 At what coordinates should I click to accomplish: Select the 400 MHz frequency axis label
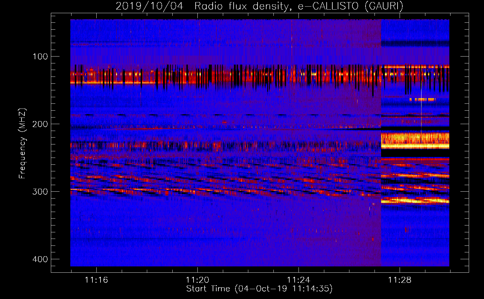click(x=40, y=259)
